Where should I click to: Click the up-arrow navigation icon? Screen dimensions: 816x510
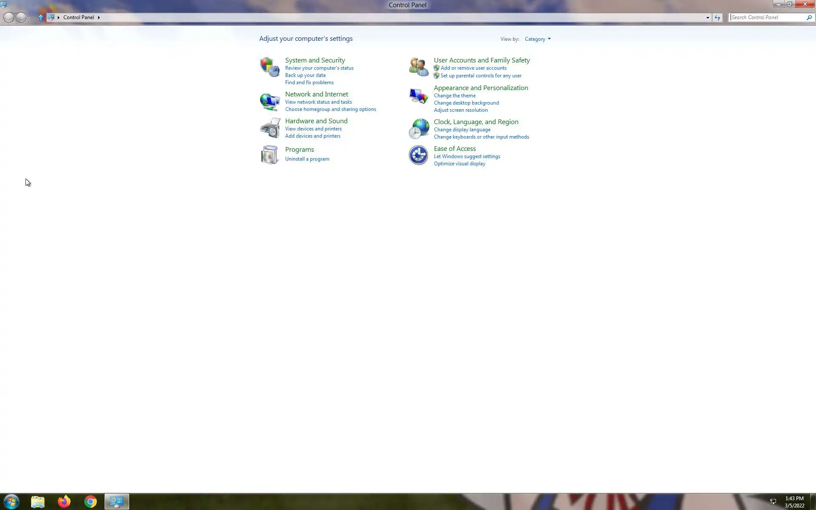click(x=41, y=17)
